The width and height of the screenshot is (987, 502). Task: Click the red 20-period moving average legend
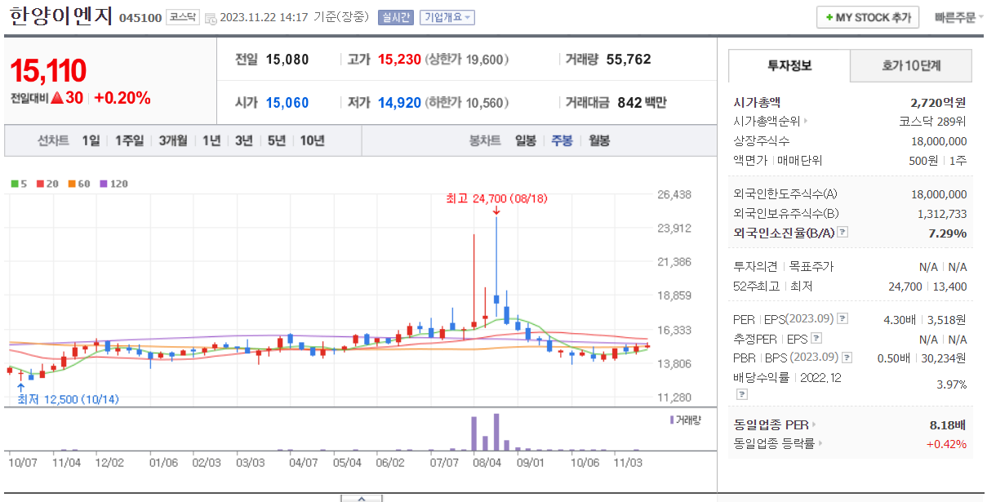[46, 184]
